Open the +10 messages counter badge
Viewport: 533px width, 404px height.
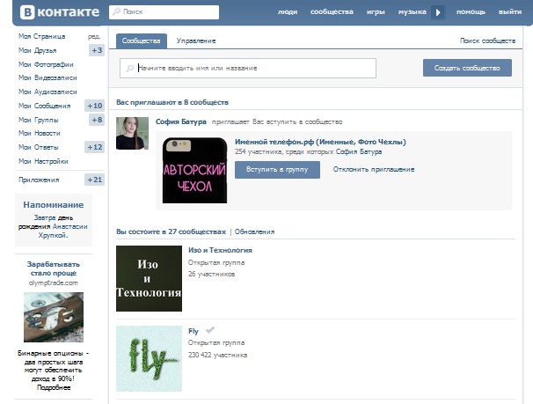[x=95, y=106]
